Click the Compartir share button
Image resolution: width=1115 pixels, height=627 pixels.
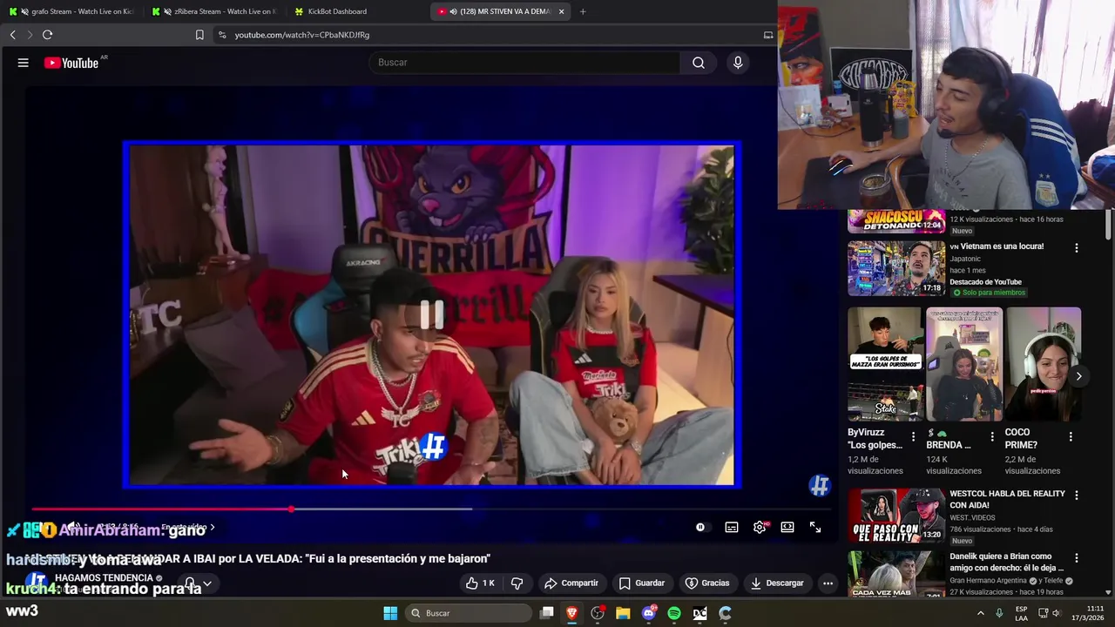click(x=571, y=583)
